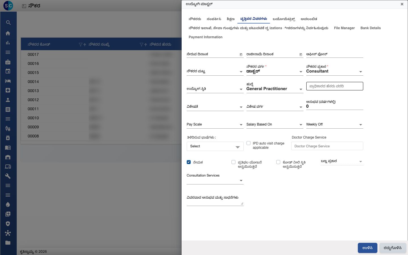The image size is (408, 255).
Task: Switch to the Bank Details tab
Action: click(x=371, y=28)
